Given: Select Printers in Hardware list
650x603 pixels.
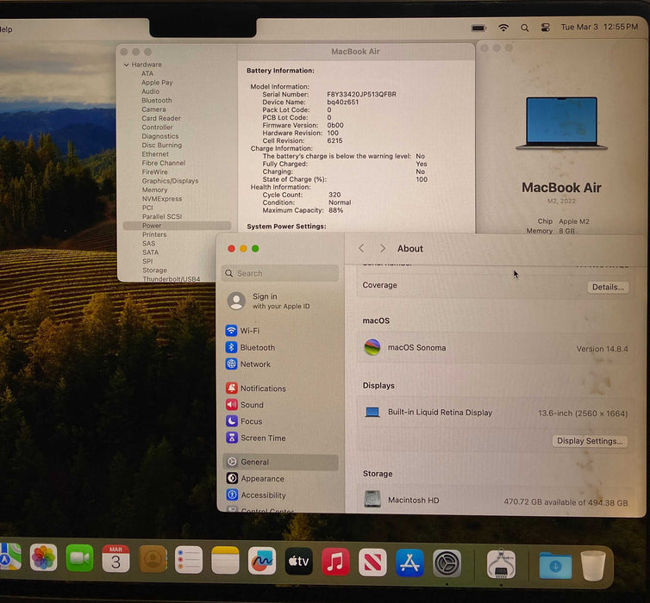Looking at the screenshot, I should pyautogui.click(x=154, y=234).
